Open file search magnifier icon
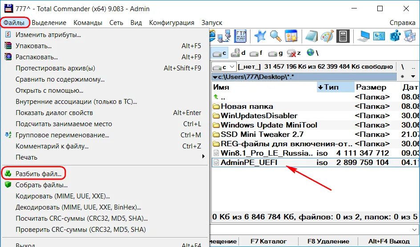Screen dimensions: 420x247 point(275,36)
